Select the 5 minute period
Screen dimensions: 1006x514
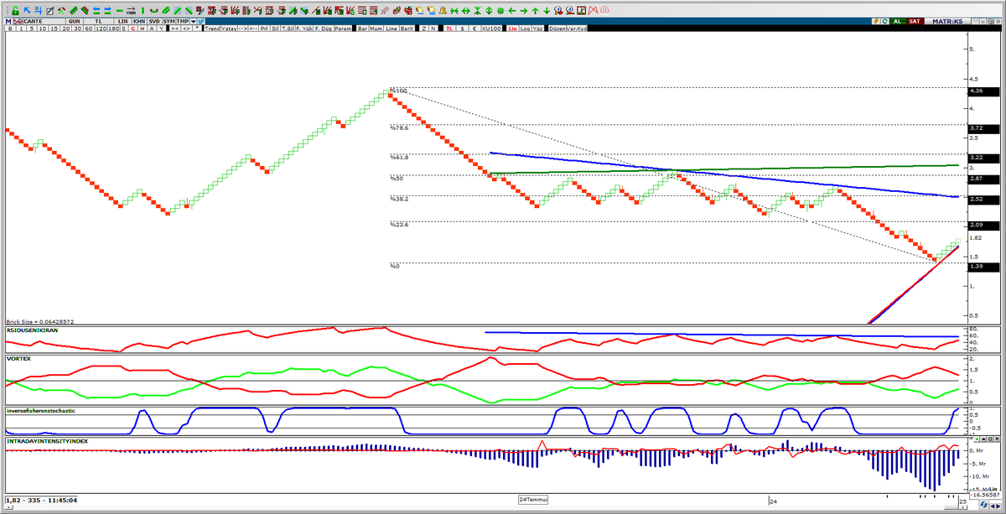32,29
